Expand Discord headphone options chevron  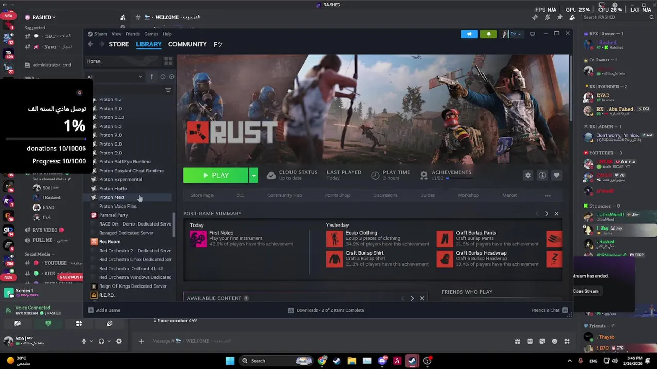[109, 341]
